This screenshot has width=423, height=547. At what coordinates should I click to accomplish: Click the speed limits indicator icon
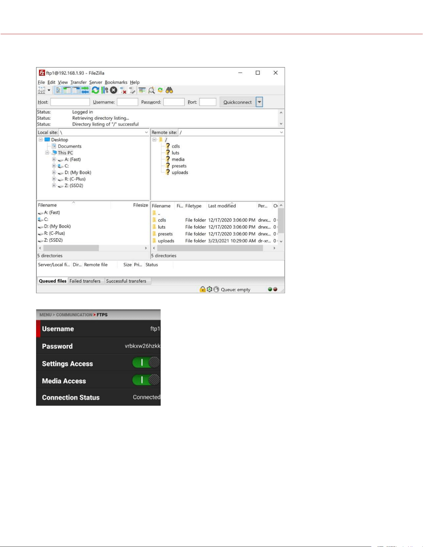[216, 289]
